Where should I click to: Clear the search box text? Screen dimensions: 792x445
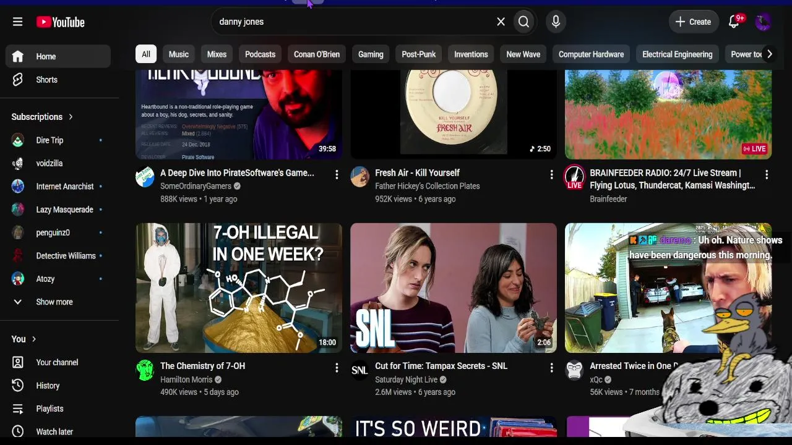pyautogui.click(x=501, y=22)
